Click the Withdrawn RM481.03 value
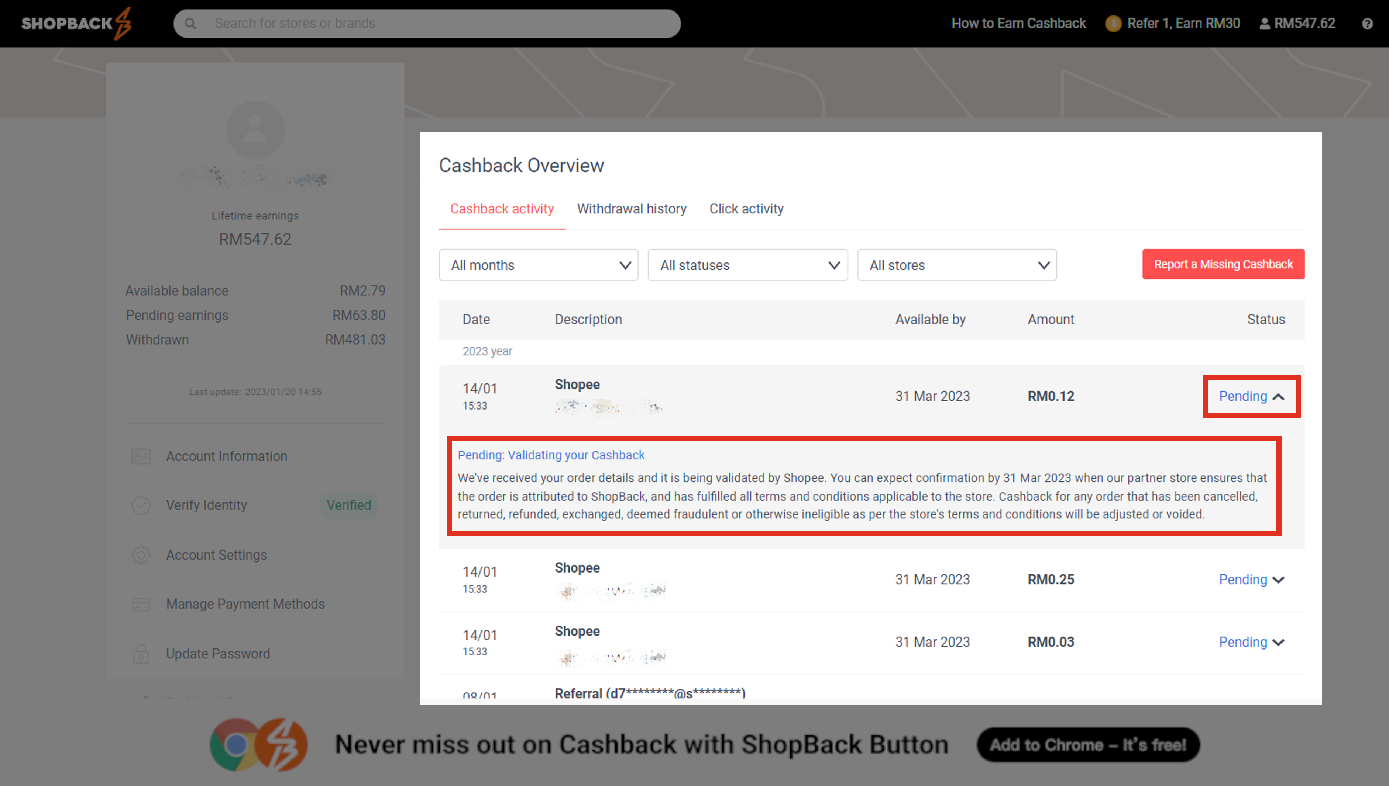Viewport: 1389px width, 786px height. pos(355,340)
